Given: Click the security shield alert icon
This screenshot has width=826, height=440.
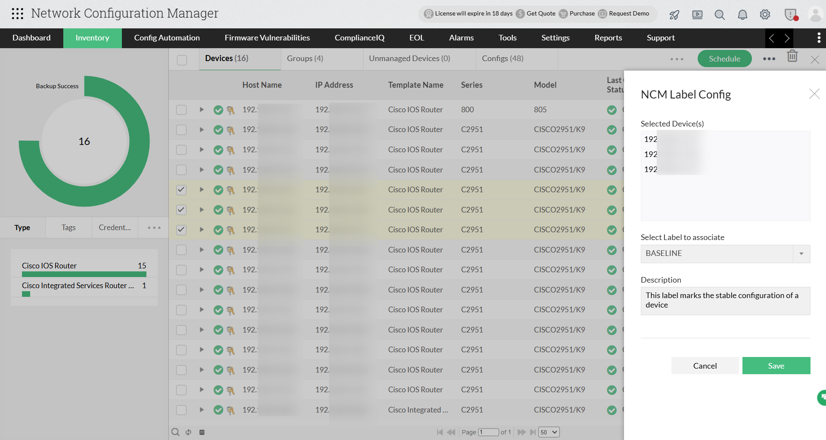Looking at the screenshot, I should click(790, 15).
